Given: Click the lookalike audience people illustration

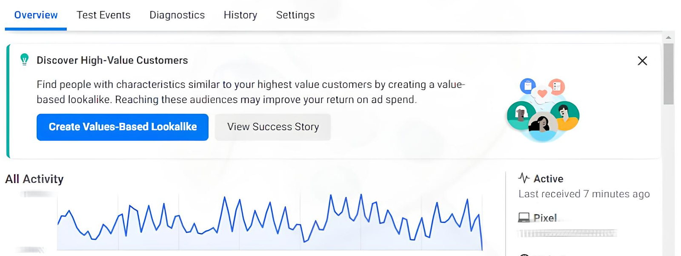Looking at the screenshot, I should click(543, 110).
